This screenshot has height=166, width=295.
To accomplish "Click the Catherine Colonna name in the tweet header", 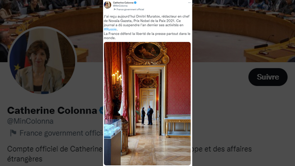I will tap(123, 3).
